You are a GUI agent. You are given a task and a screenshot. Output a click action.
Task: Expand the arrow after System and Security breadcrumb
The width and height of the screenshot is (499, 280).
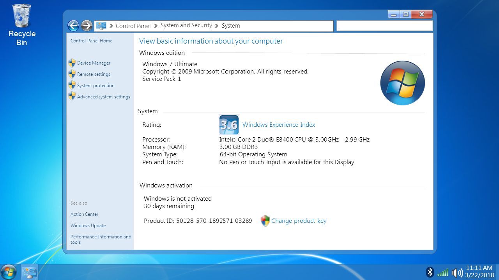coord(217,26)
